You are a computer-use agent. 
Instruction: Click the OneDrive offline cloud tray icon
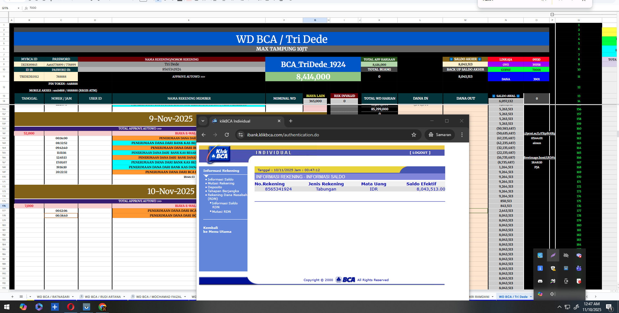tap(566, 255)
